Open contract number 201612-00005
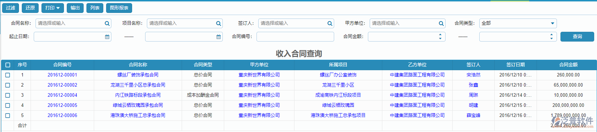The image size is (597, 132). click(x=63, y=105)
